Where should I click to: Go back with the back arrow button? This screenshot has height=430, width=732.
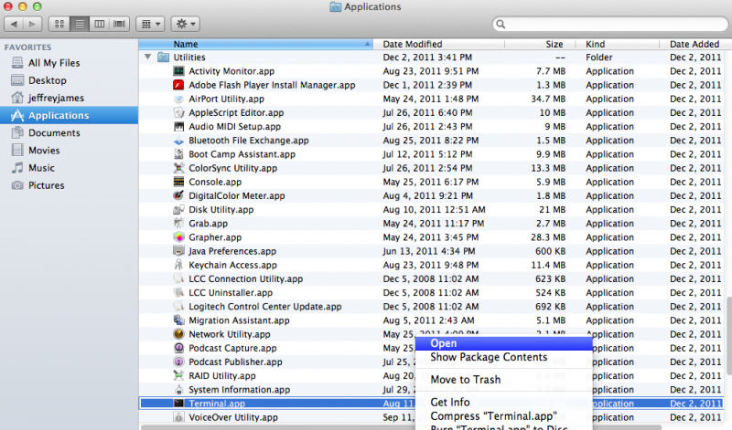point(14,22)
